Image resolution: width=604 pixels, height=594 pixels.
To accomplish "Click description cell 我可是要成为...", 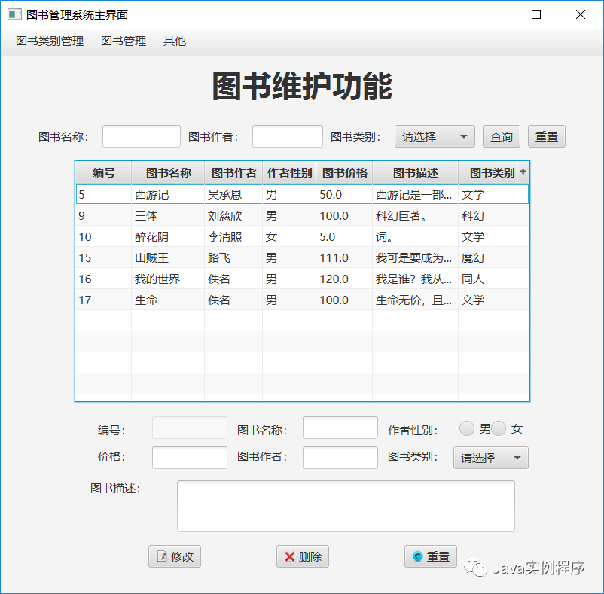I will (x=415, y=258).
